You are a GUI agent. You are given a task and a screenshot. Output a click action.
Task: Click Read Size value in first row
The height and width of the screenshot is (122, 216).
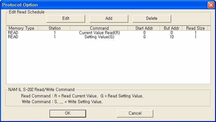pyautogui.click(x=196, y=33)
